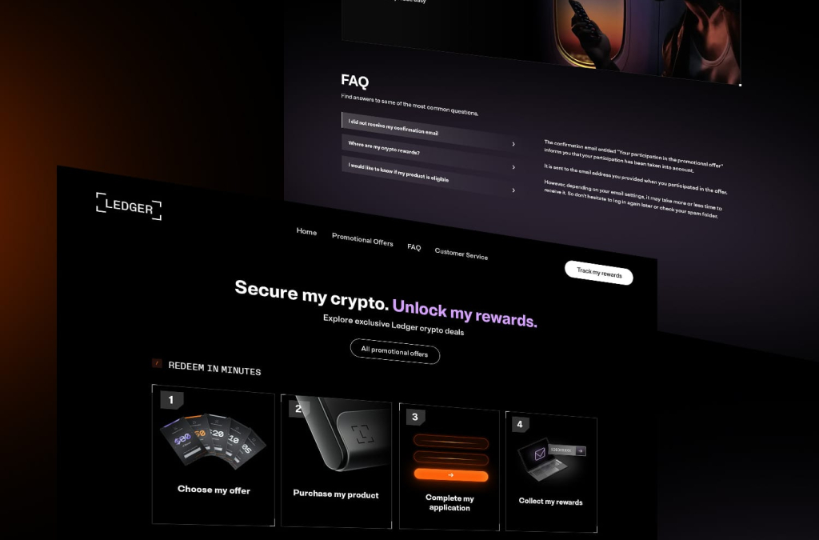Open the Home nav link
Image resolution: width=819 pixels, height=540 pixels.
306,231
